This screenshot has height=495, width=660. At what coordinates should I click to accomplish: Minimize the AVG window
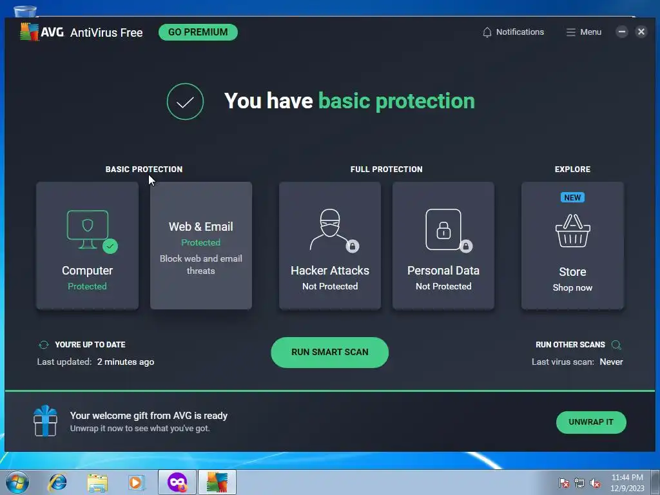tap(622, 32)
